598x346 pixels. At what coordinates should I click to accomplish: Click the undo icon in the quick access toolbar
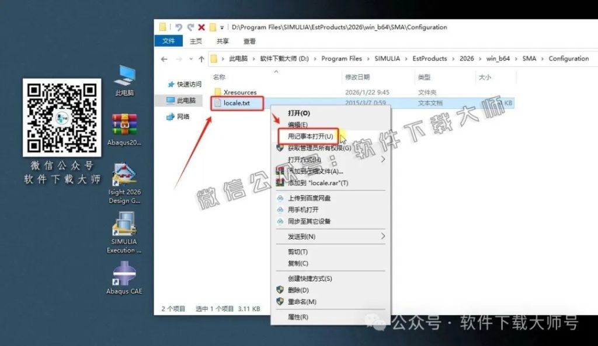click(x=180, y=26)
